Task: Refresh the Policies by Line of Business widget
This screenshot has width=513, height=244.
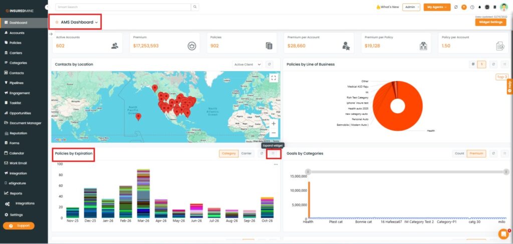Action: [492, 64]
